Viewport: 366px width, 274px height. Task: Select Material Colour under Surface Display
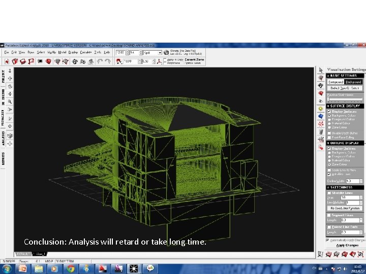coord(329,123)
